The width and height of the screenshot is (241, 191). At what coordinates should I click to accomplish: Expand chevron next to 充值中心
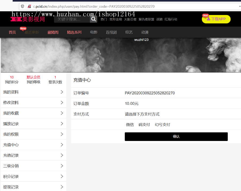click(x=62, y=145)
